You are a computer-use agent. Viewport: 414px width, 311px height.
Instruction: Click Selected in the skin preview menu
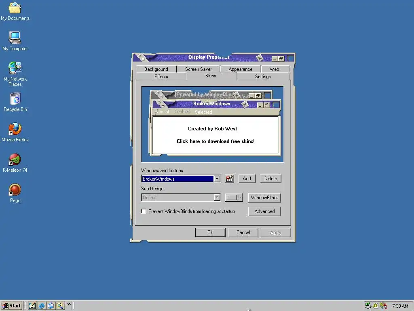point(203,112)
